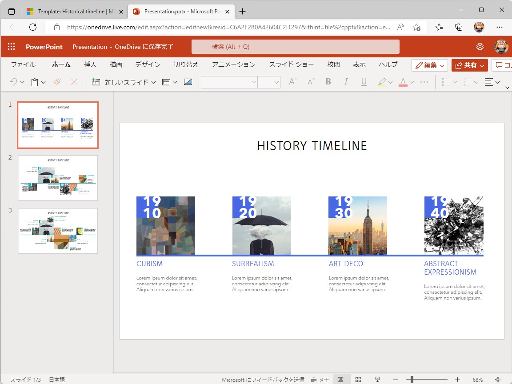Viewport: 512px width, 384px height.
Task: Apply Underline to text
Action: coord(364,82)
